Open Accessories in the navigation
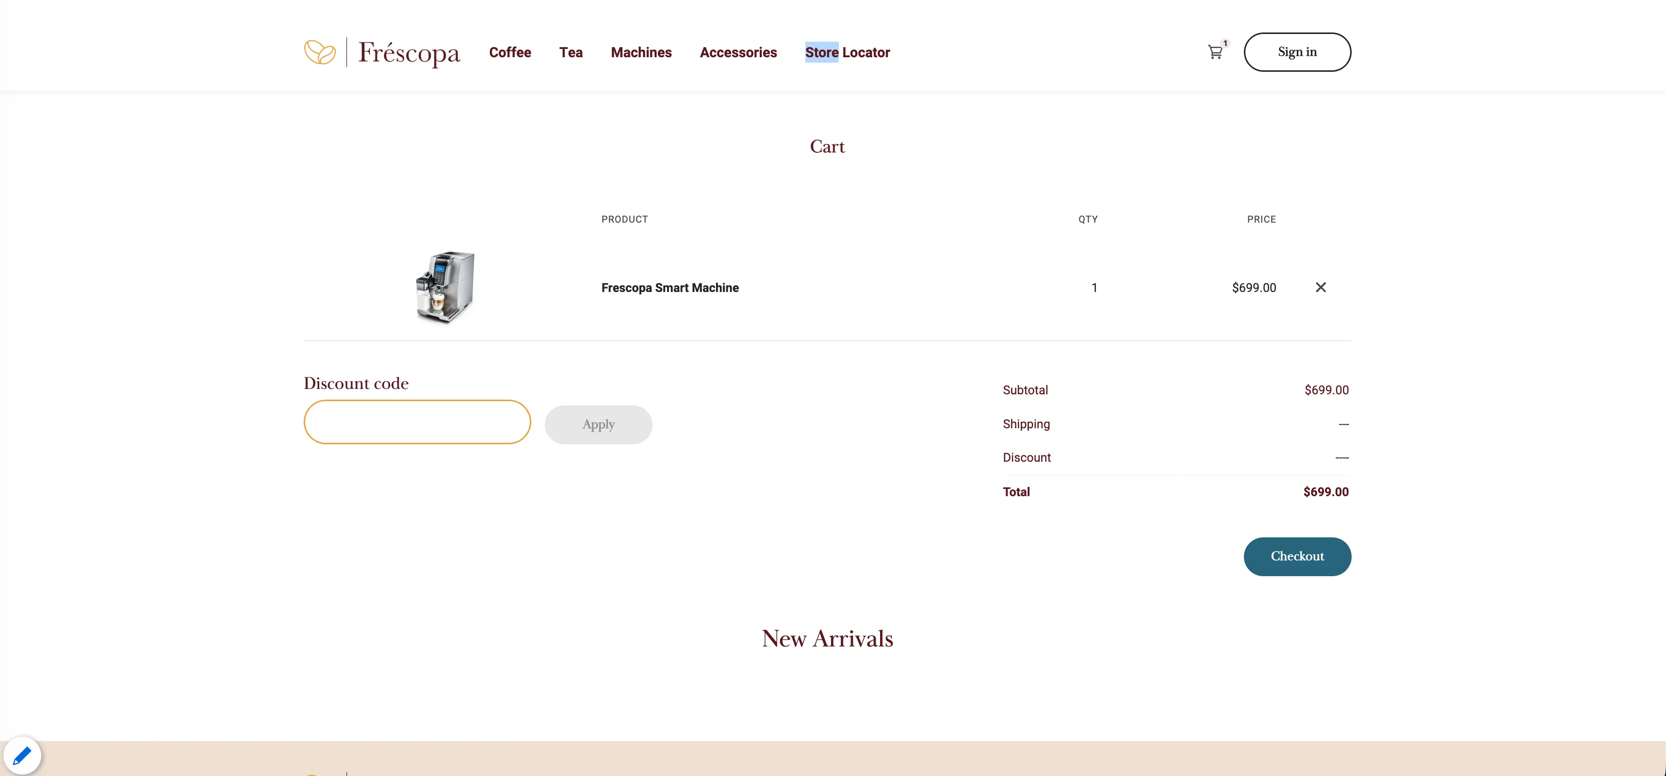This screenshot has height=776, width=1666. 738,52
